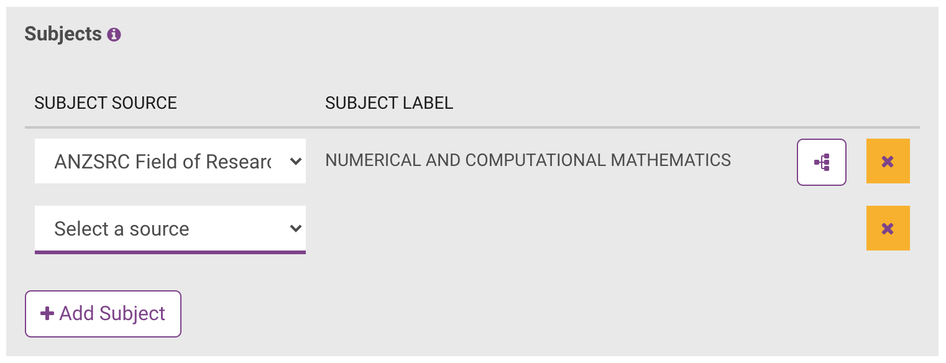Open the 'Select a source' dropdown
The height and width of the screenshot is (363, 946).
170,229
